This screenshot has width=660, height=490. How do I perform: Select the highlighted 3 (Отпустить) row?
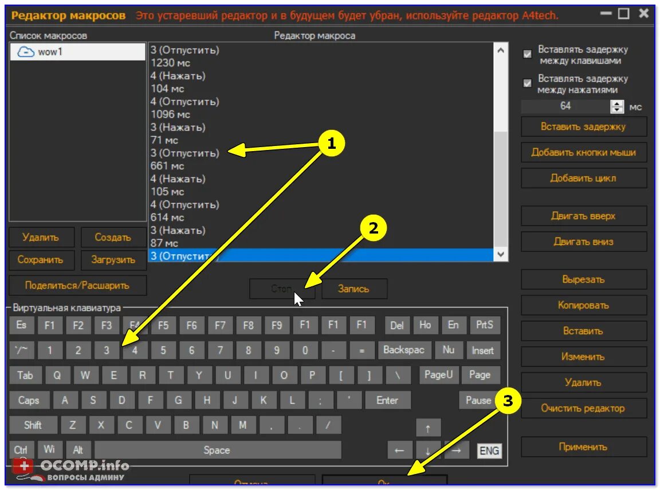coord(321,255)
